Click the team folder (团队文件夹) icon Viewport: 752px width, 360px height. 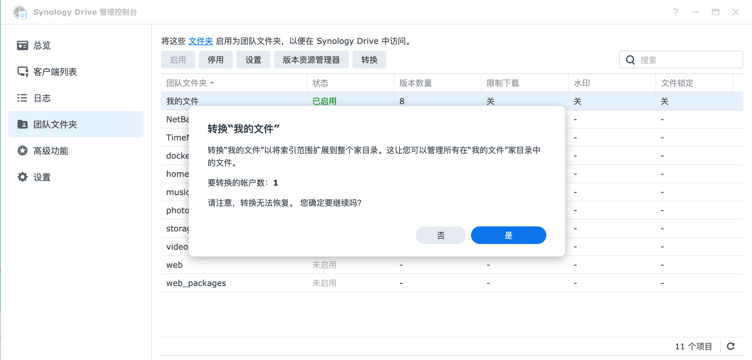[23, 124]
